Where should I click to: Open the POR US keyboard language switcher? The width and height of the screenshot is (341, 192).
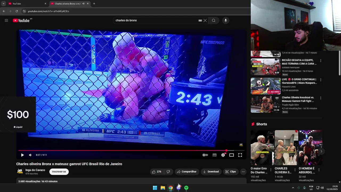point(311,188)
